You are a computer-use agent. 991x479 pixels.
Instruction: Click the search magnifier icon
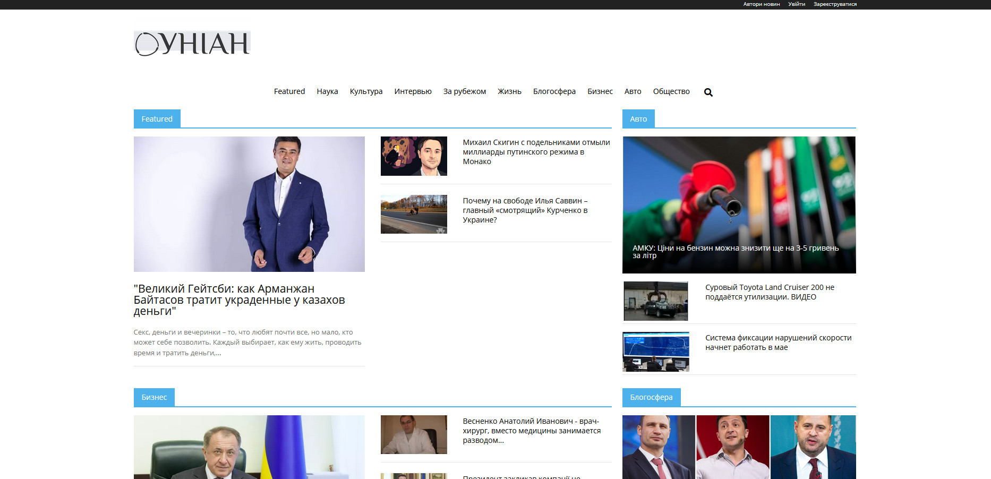[708, 92]
